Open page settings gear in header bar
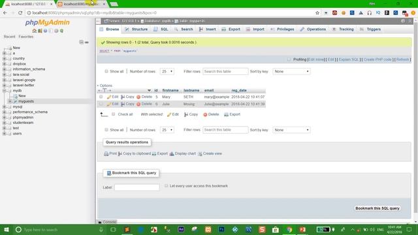418x235 pixels. click(x=403, y=21)
